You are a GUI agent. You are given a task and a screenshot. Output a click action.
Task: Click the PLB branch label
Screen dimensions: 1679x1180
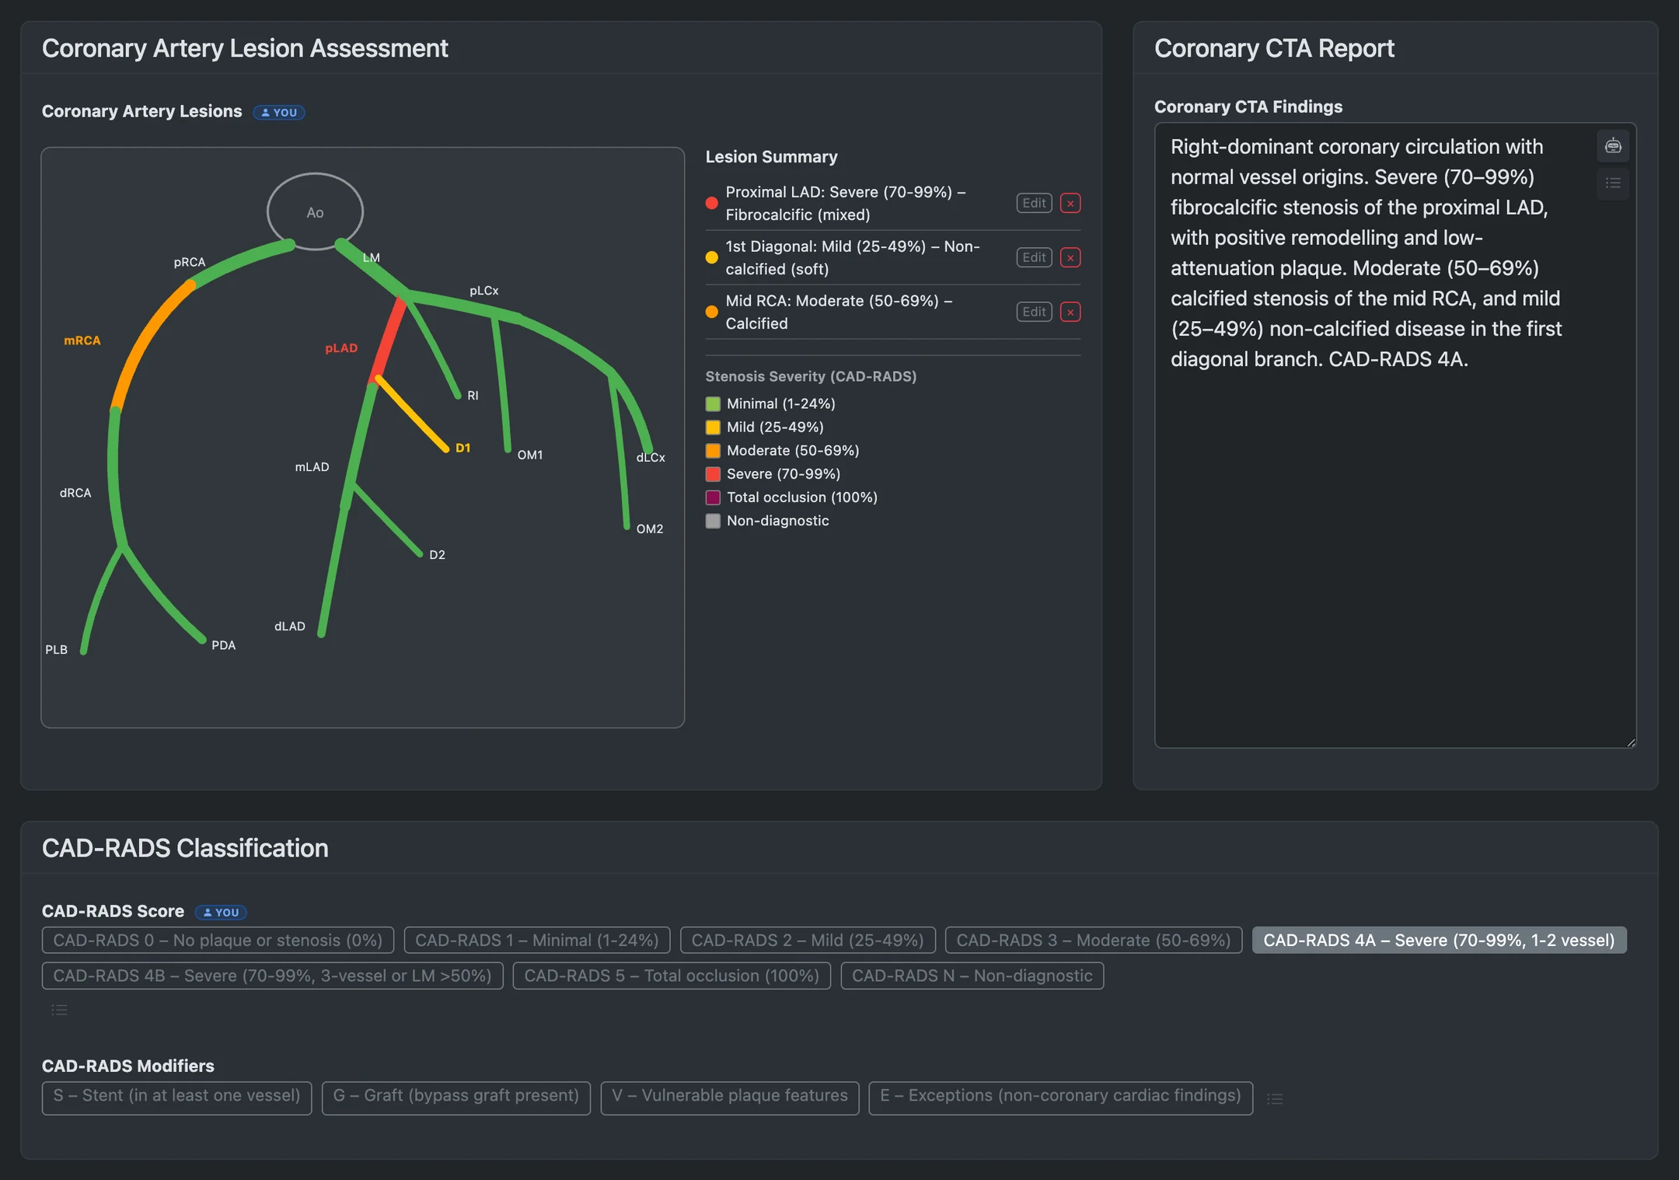pyautogui.click(x=56, y=649)
